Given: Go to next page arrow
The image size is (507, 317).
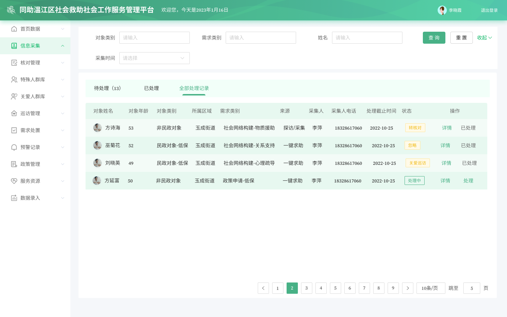Looking at the screenshot, I should 408,288.
